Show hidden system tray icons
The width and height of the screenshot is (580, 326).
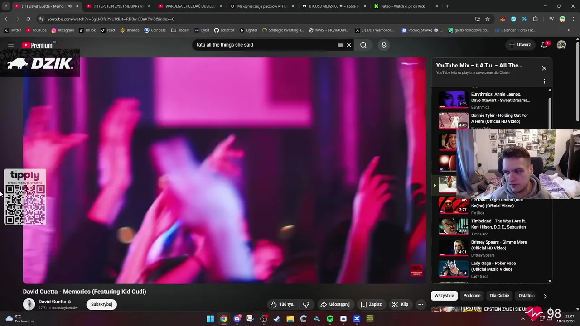click(x=523, y=319)
